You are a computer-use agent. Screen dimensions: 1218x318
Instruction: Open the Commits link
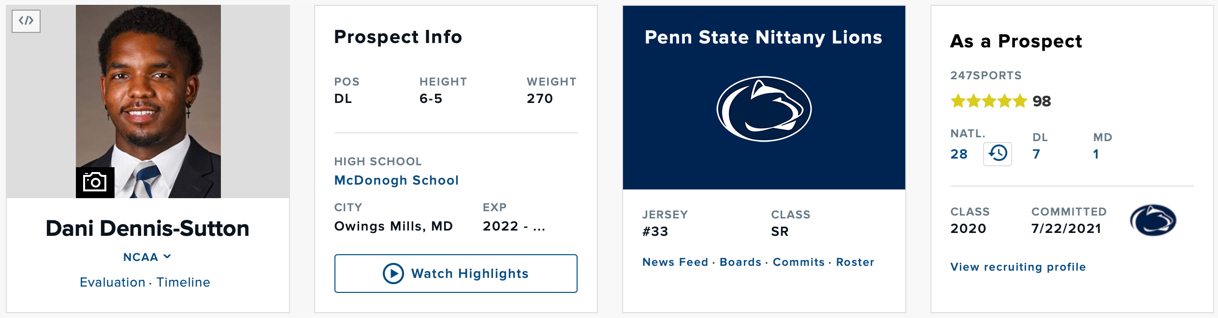(798, 262)
